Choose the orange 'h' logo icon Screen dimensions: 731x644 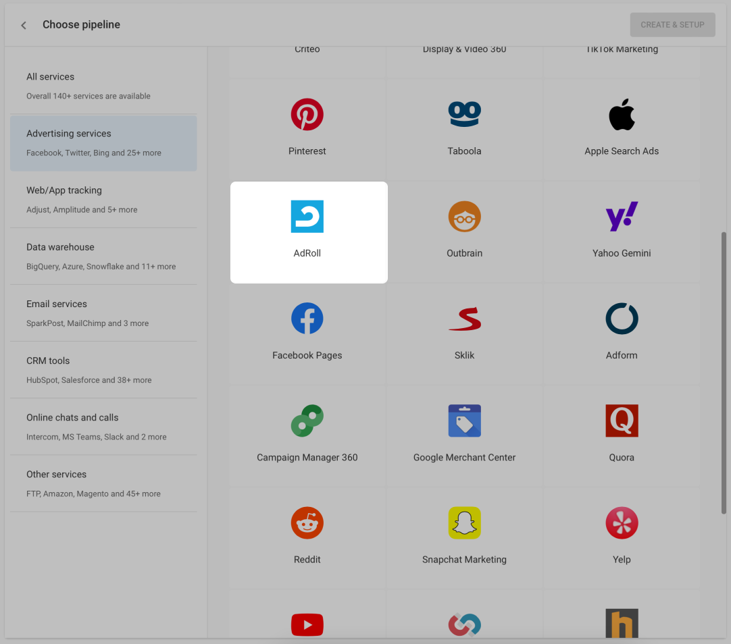pos(622,623)
